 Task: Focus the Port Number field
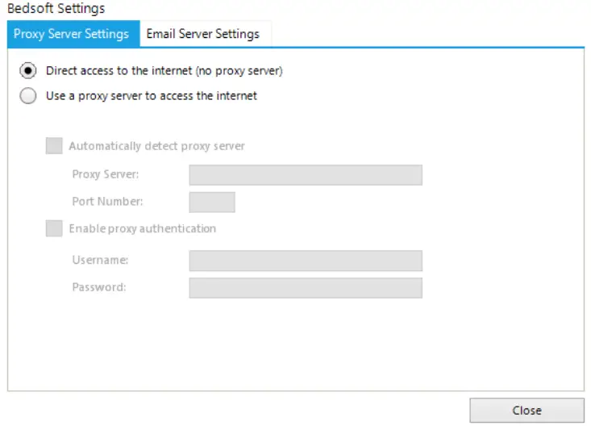pyautogui.click(x=212, y=202)
